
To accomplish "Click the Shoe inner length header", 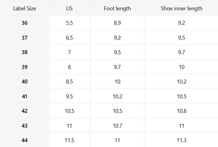I will click(181, 8).
